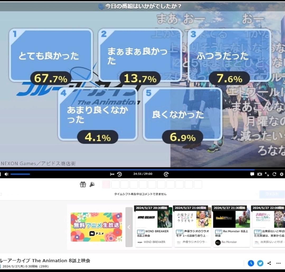Click the megaphone cheer icon
Viewport: 285px width, 272px height.
[92, 185]
